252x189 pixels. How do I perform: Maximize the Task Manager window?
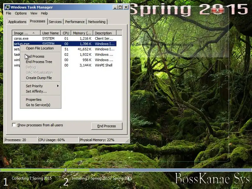coord(120,7)
